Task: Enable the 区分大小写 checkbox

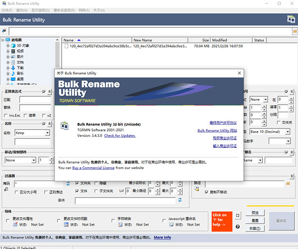Action: 16,192
